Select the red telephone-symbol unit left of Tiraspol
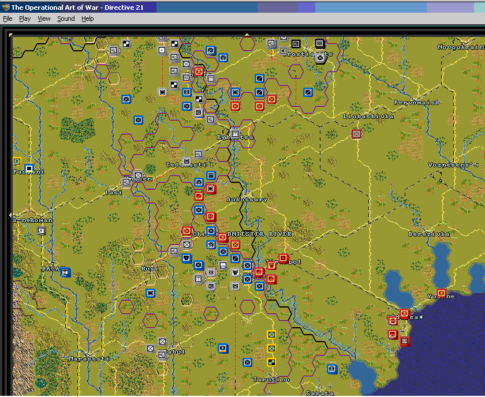Viewport: 485px width, 397px height. (271, 265)
